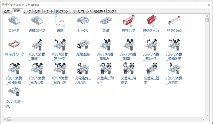Select バッテリ消費_荷積み icon
Screen dimensions: 213x124
pyautogui.click(x=106, y=45)
